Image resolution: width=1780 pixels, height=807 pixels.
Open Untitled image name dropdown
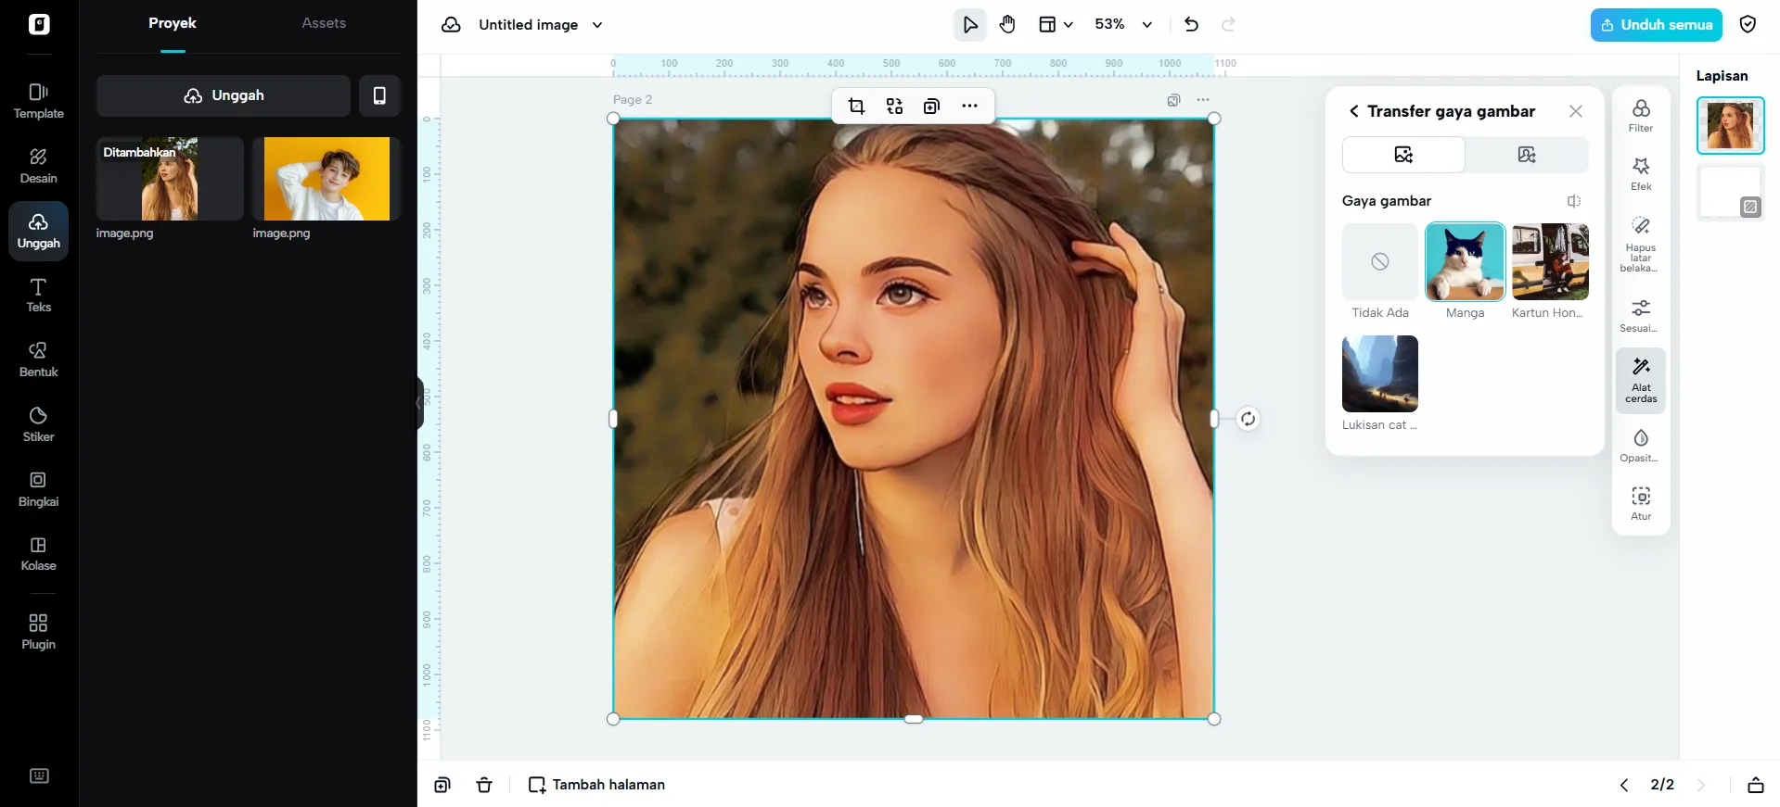click(597, 25)
